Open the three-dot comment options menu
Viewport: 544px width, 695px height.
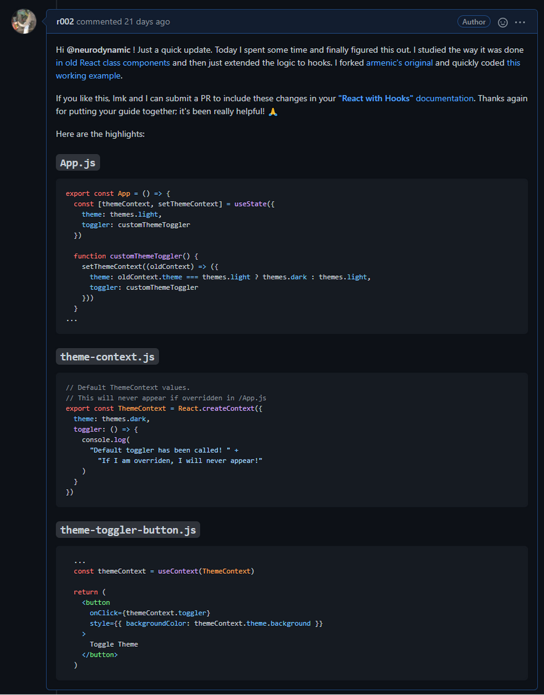coord(520,22)
